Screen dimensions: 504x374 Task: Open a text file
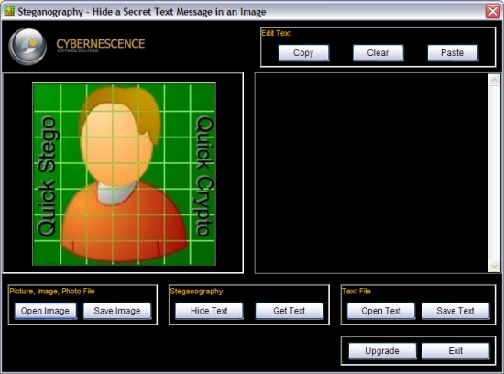tap(381, 311)
